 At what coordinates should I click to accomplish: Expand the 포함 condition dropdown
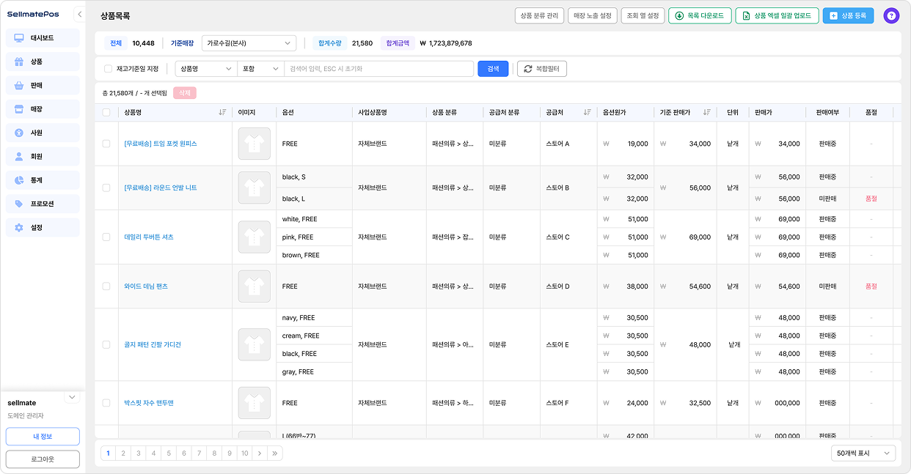coord(260,69)
